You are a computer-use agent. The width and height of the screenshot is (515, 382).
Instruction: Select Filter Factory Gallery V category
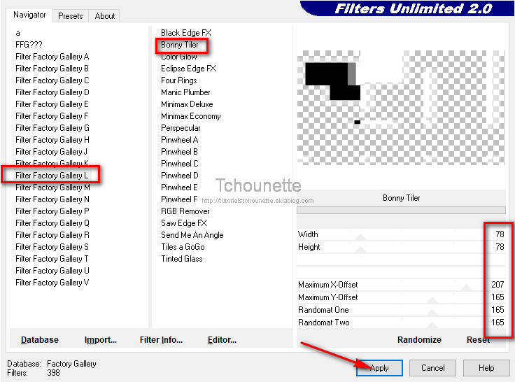52,283
